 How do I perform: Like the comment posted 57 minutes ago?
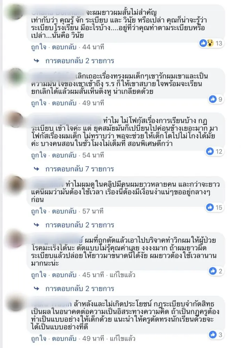tap(39, 211)
